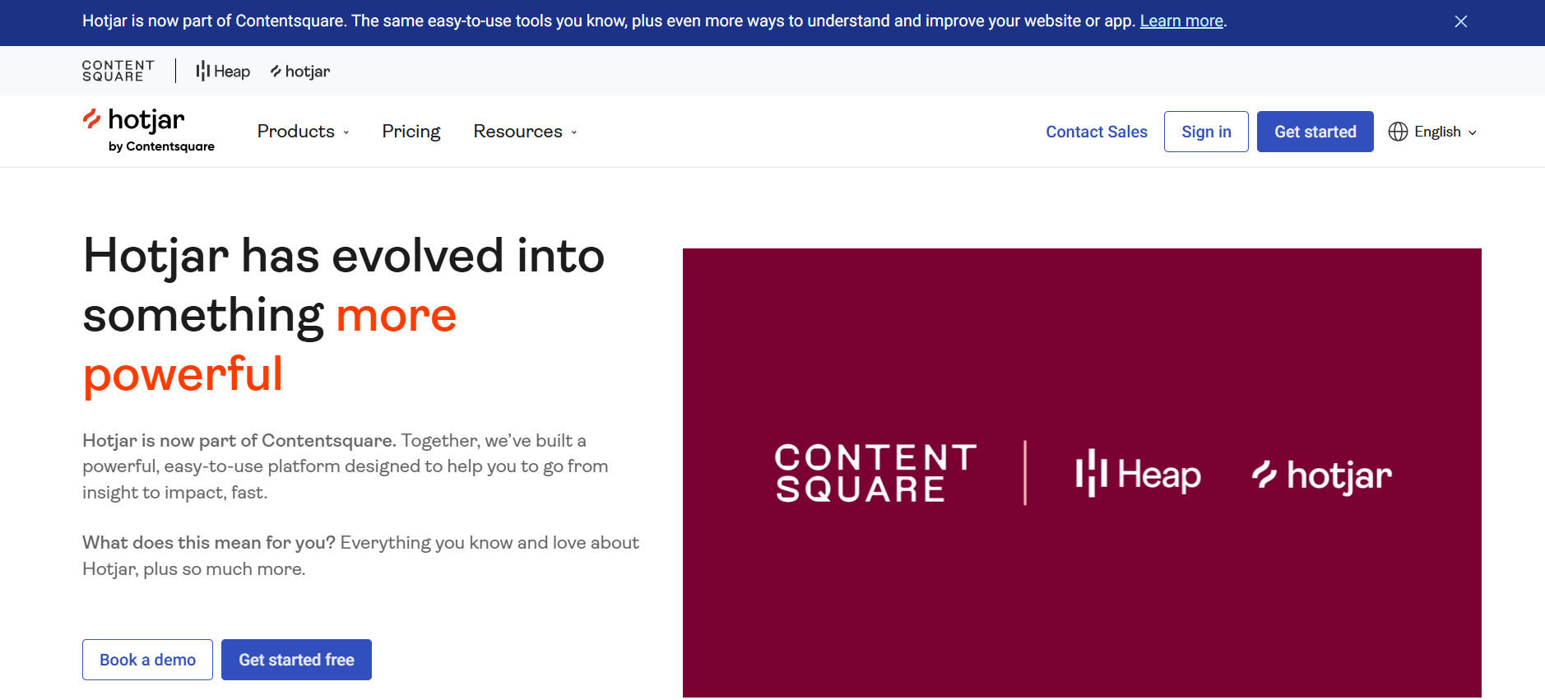The image size is (1545, 700).
Task: Dismiss the Contentsquare announcement banner
Action: tap(1461, 21)
